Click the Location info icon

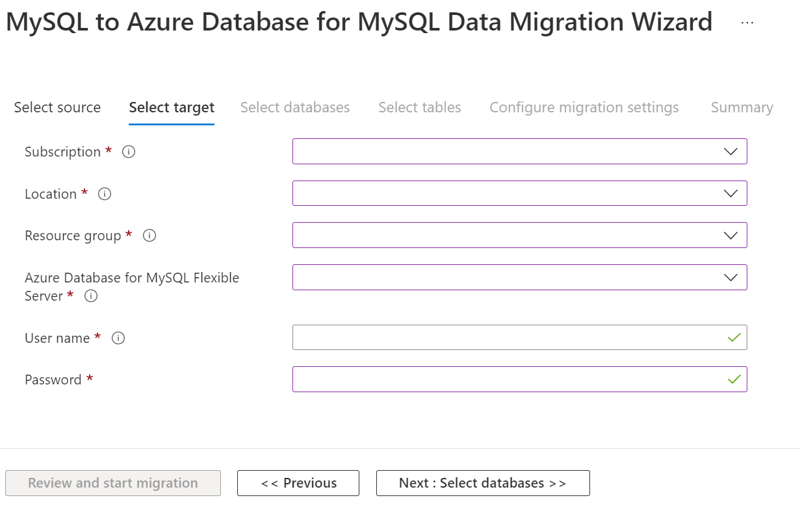(104, 193)
